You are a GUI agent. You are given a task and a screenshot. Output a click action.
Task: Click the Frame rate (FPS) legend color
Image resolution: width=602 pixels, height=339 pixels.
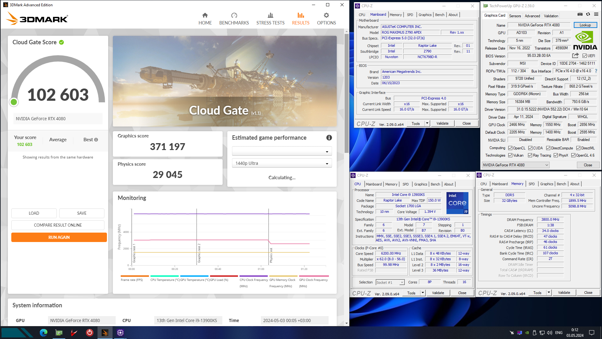[x=135, y=276]
